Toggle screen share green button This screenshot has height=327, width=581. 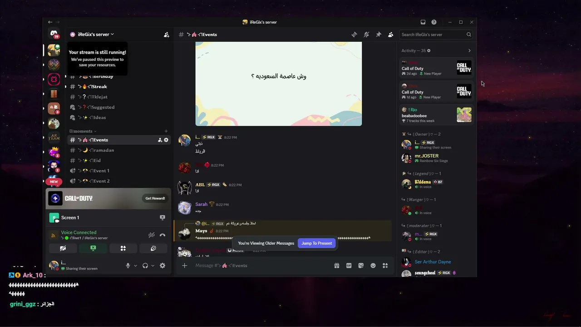[x=93, y=248]
